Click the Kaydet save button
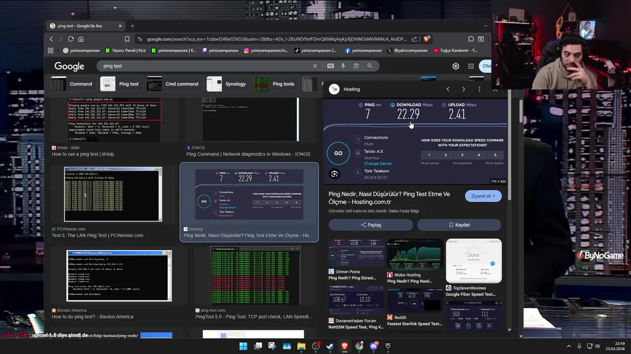 (x=459, y=225)
